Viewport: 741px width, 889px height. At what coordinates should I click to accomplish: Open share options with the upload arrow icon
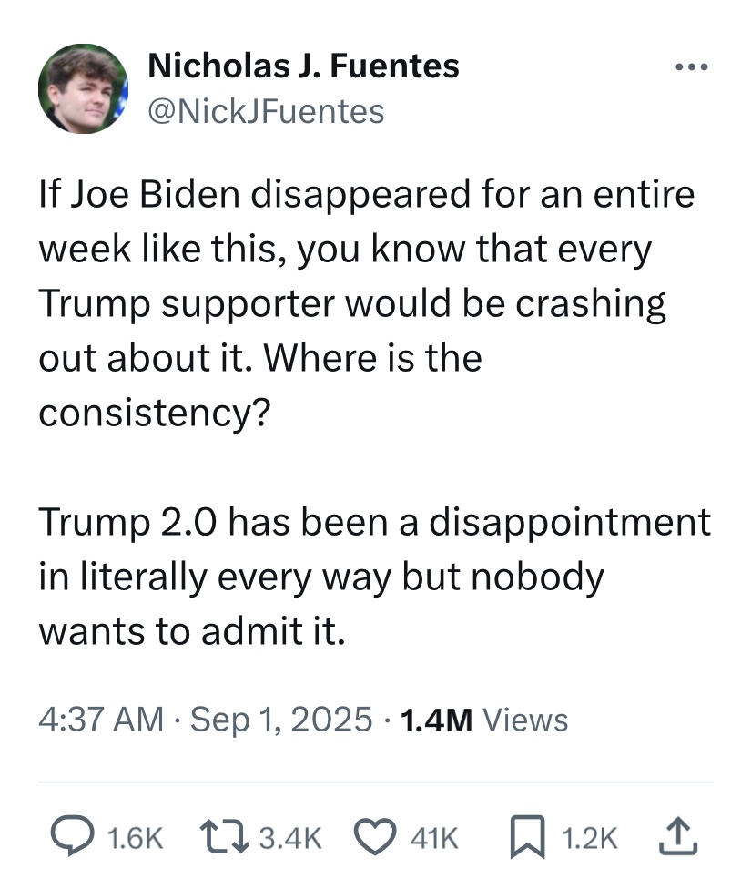coord(677,835)
